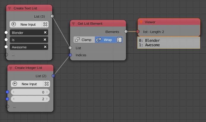Remove the 'is' text input
The width and height of the screenshot is (206, 122).
45,39
